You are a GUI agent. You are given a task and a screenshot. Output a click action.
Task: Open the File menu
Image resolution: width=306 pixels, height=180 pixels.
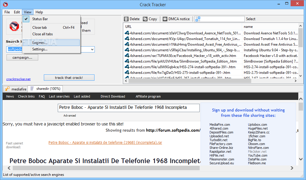click(7, 12)
